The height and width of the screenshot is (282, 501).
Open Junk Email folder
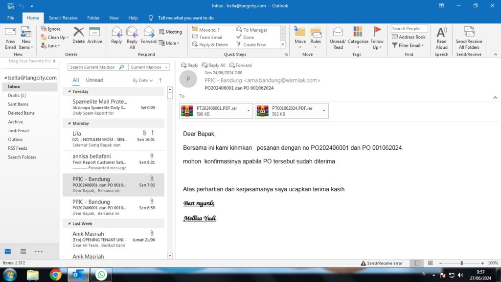tap(18, 131)
